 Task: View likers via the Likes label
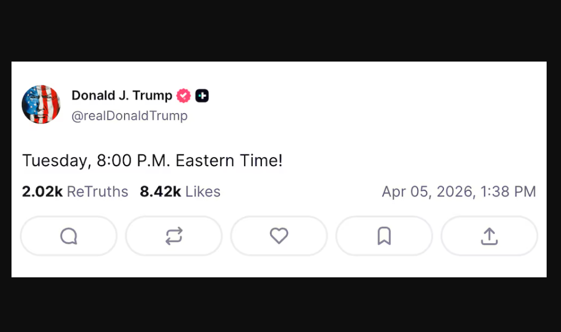(203, 192)
